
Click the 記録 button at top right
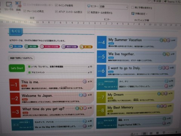[x=157, y=1]
